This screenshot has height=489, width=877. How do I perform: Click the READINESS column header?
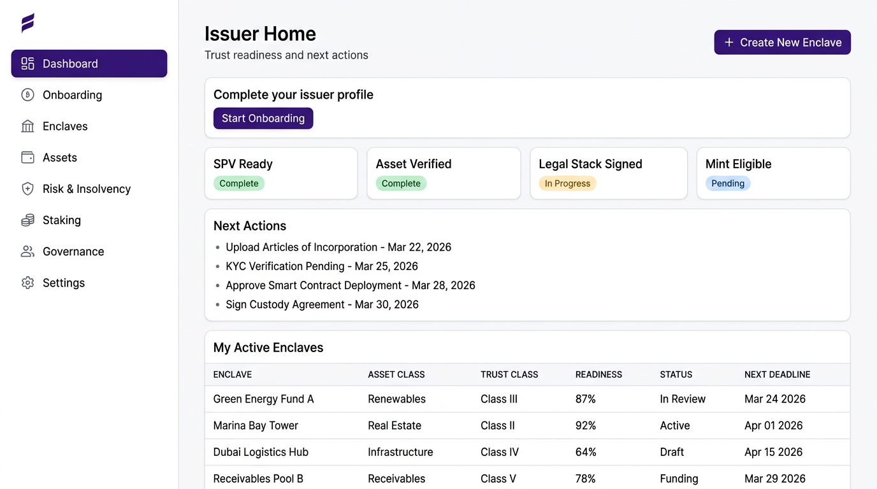tap(598, 374)
